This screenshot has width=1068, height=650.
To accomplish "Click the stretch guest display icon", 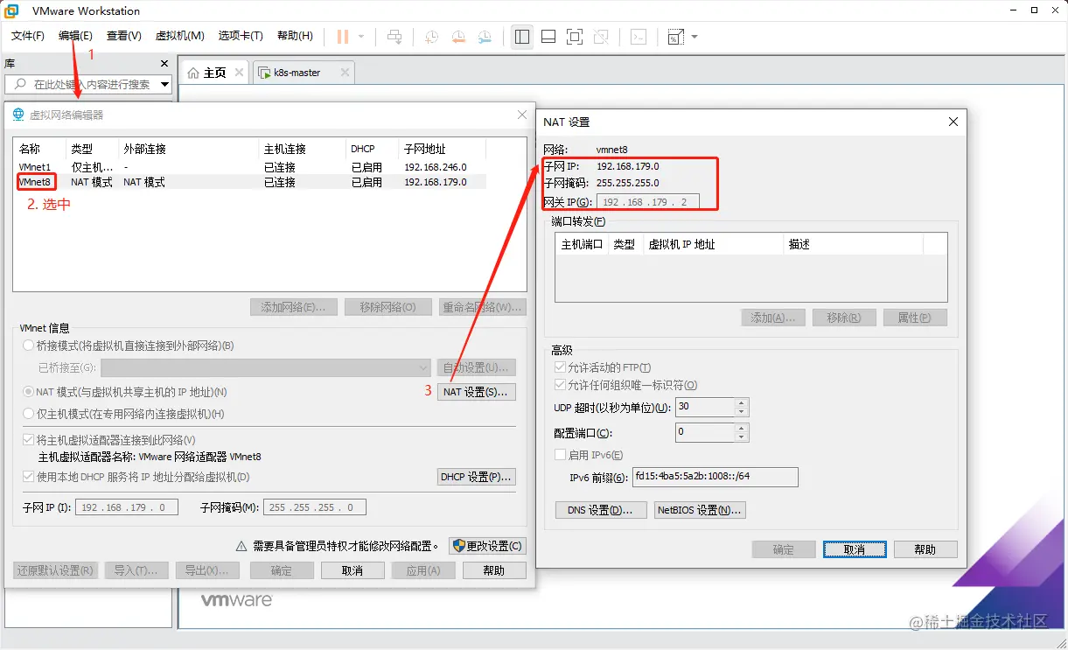I will [676, 37].
